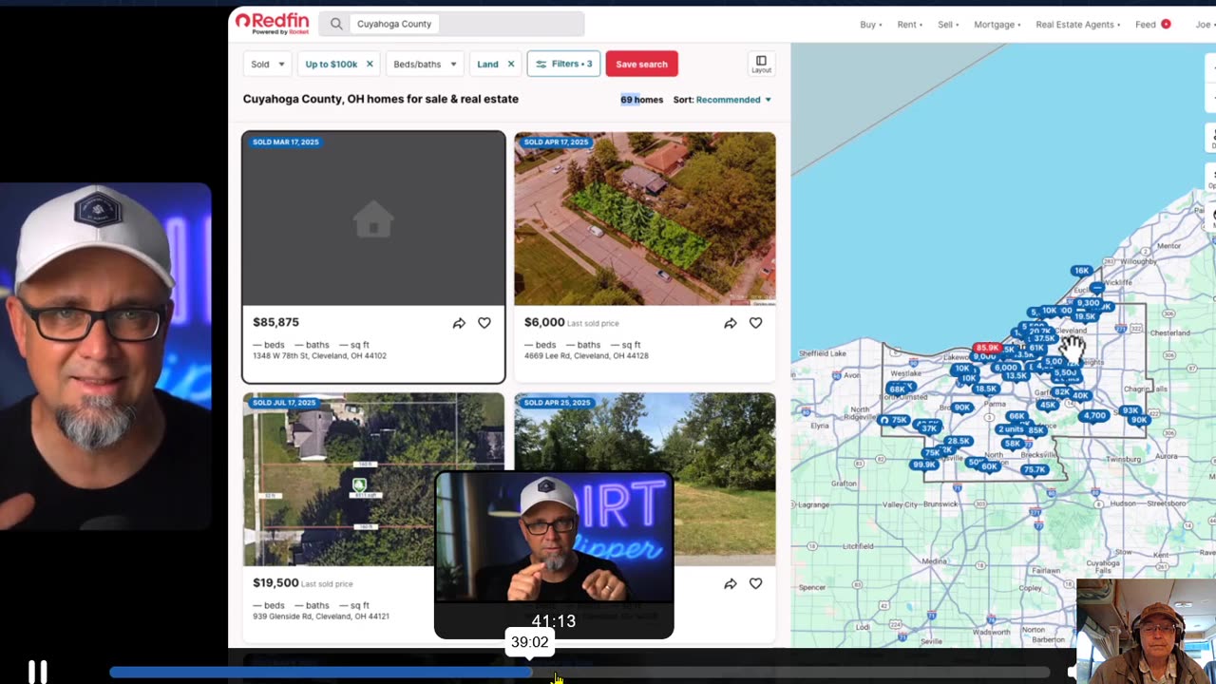Open the Real Estate Agents menu
The image size is (1216, 684).
point(1078,25)
